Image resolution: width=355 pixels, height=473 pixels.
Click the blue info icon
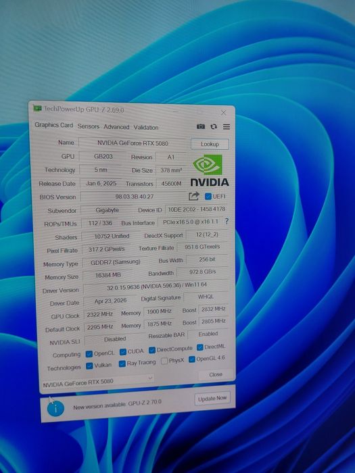pyautogui.click(x=55, y=409)
